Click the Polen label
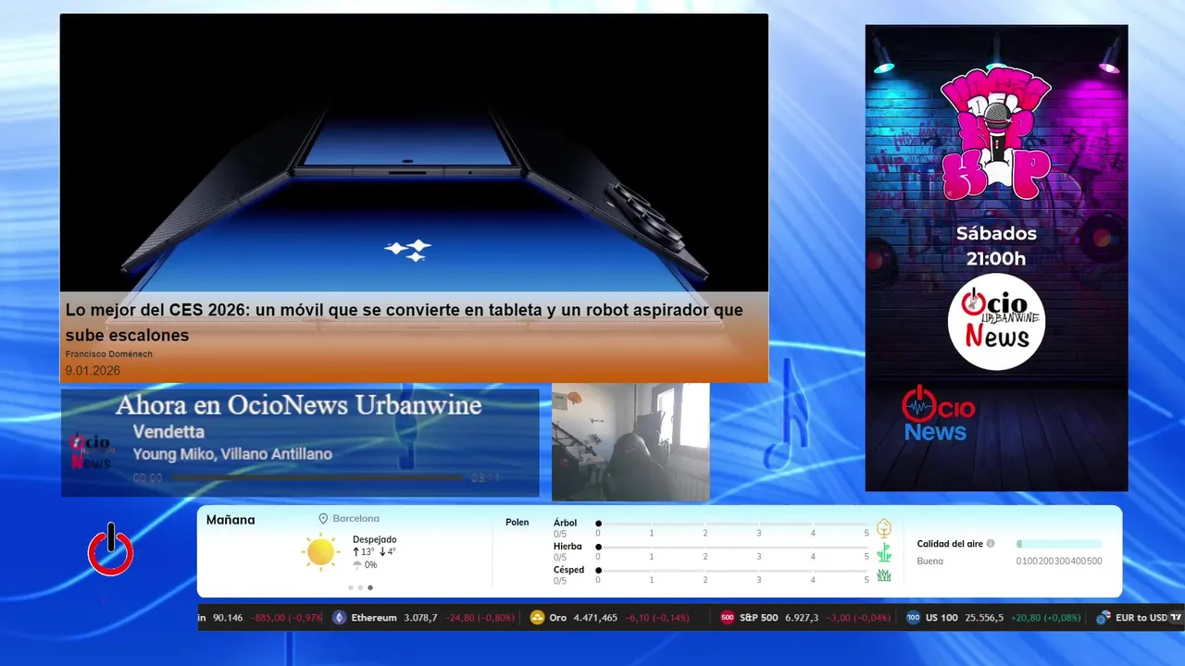The image size is (1185, 666). tap(518, 523)
